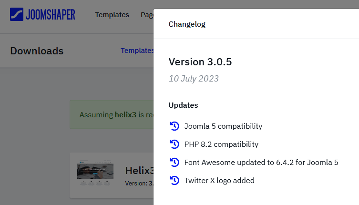This screenshot has height=205, width=359.
Task: Open the Templates menu in top navigation
Action: 112,15
